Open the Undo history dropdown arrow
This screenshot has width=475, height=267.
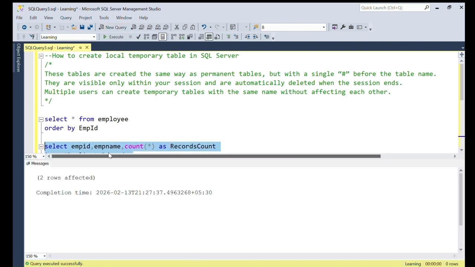[x=210, y=27]
